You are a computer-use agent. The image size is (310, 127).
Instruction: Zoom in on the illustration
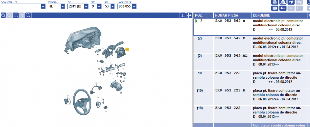3,16
